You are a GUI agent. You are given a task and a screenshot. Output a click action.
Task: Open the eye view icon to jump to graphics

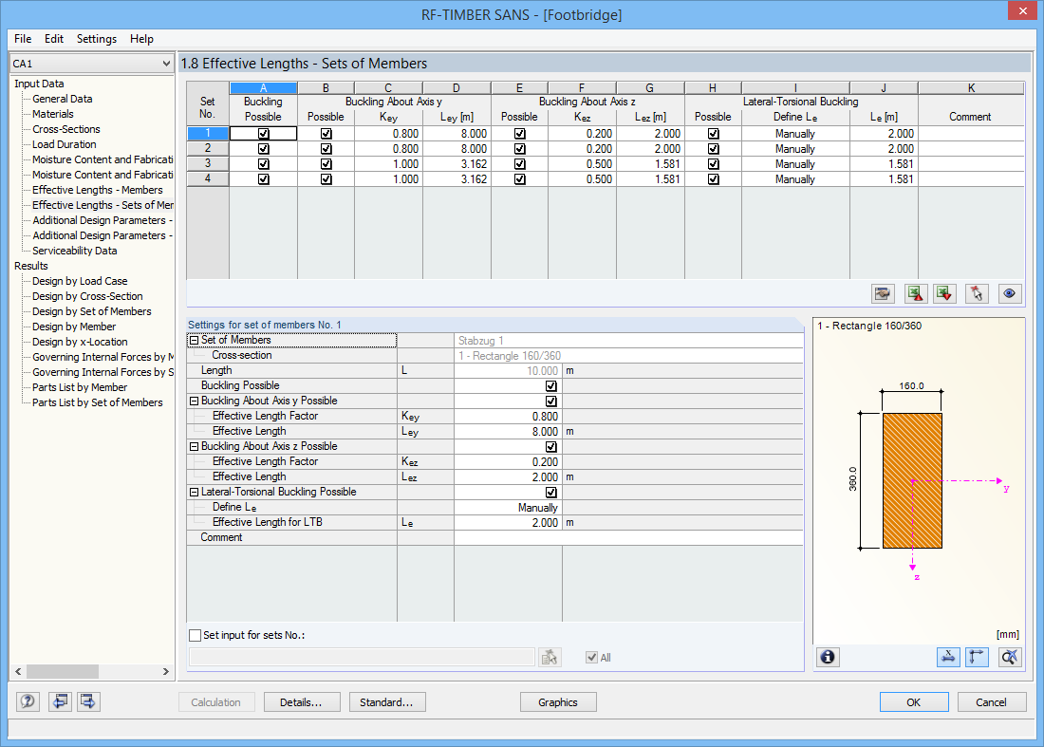pyautogui.click(x=1009, y=293)
